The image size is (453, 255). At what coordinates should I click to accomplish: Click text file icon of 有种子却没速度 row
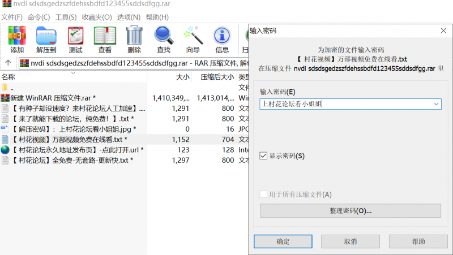pos(5,108)
